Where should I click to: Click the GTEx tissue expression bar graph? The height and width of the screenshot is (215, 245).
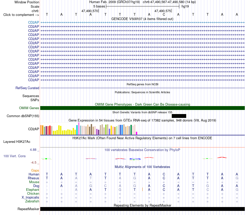coord(89,129)
